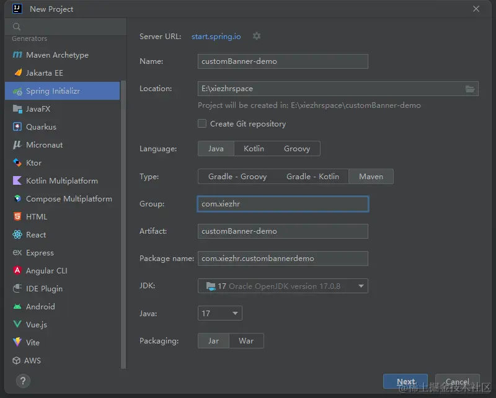Select Vite generator label

coord(33,342)
